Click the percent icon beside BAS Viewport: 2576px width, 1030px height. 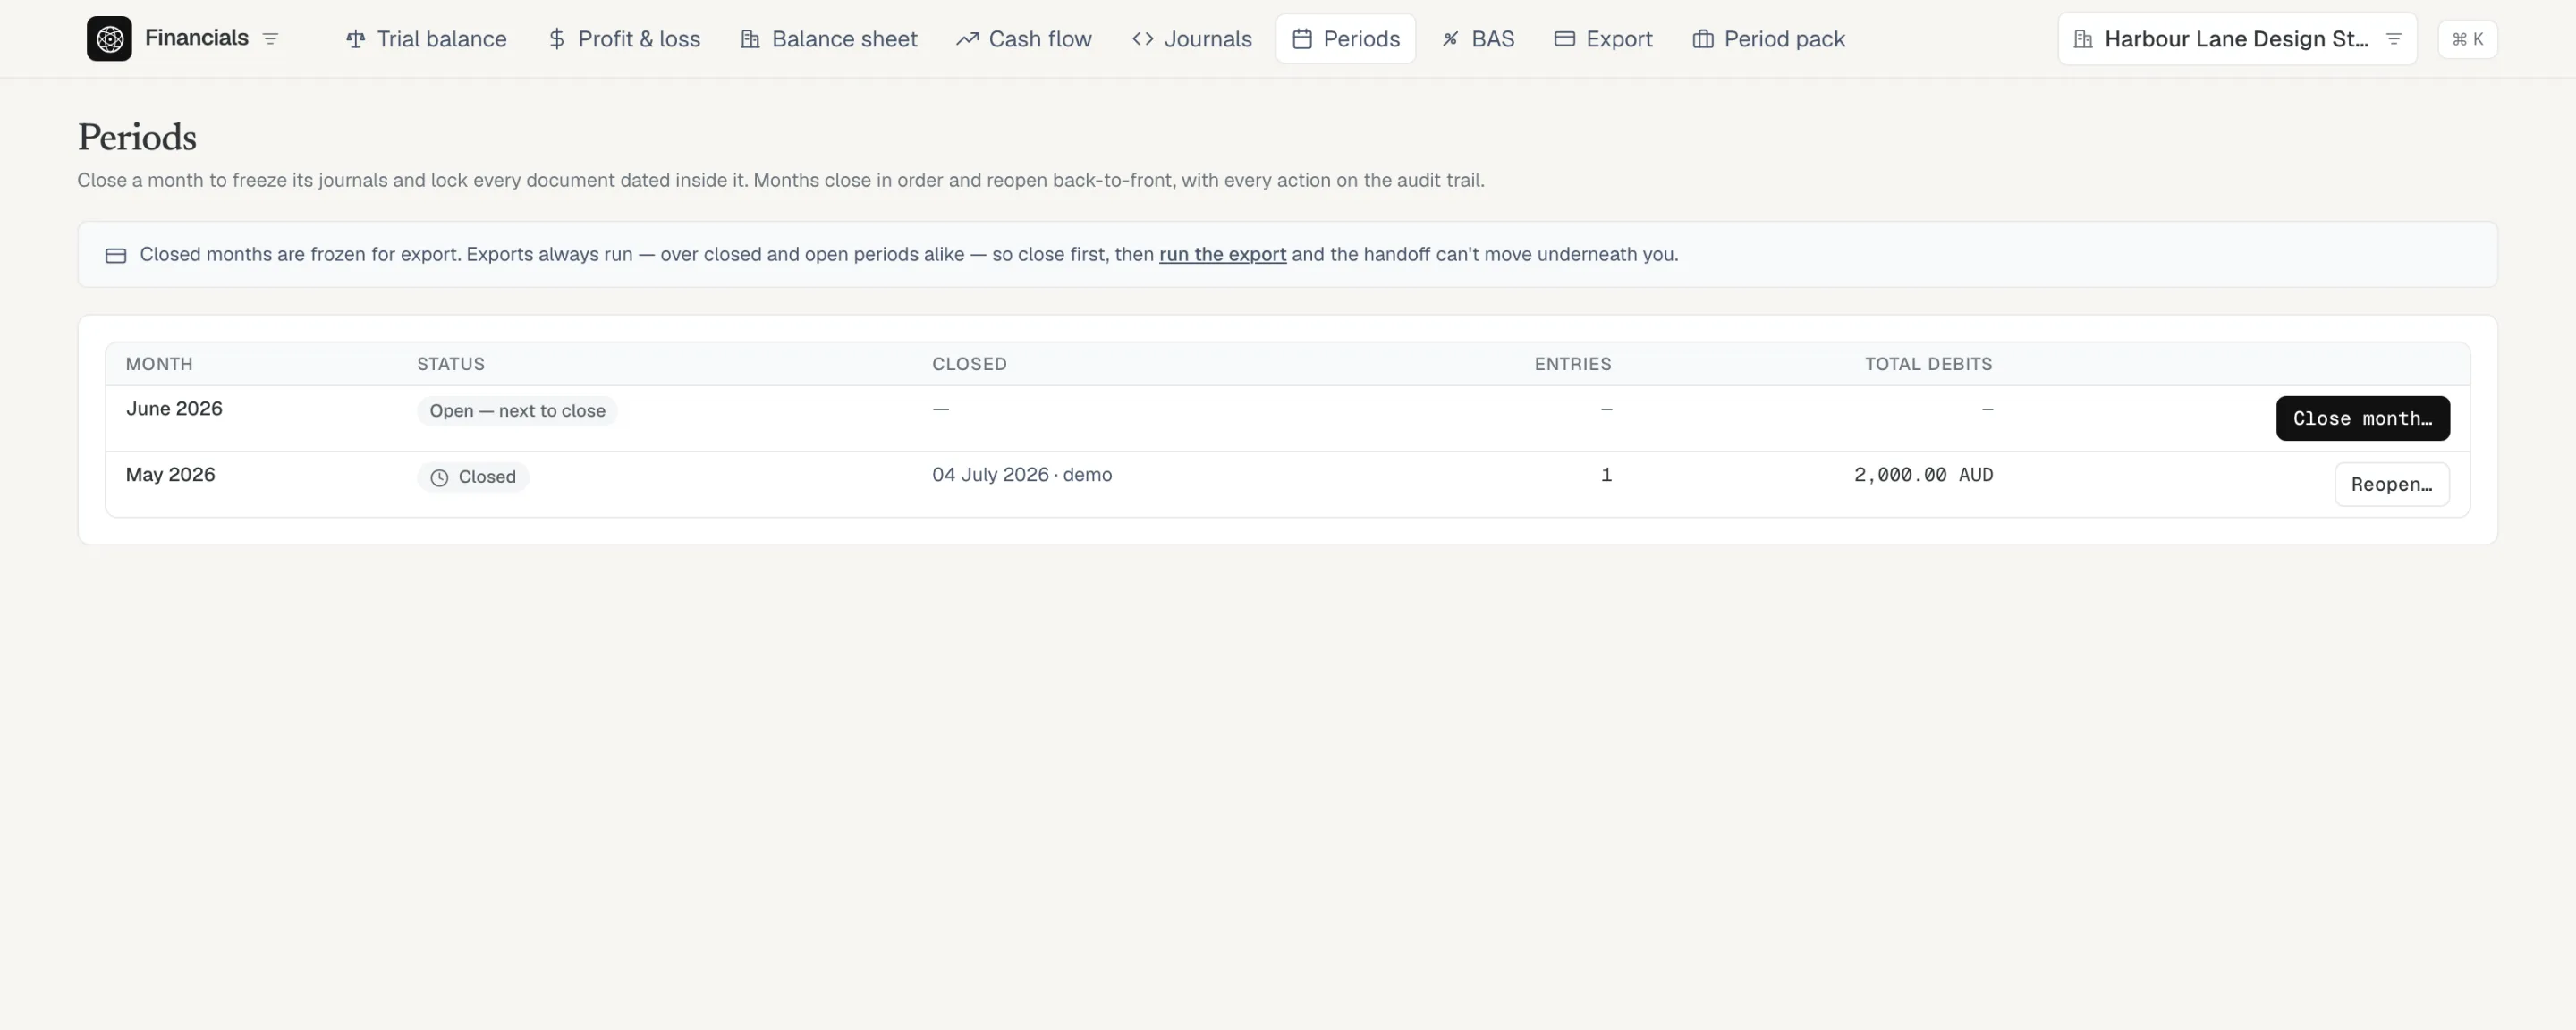1450,39
